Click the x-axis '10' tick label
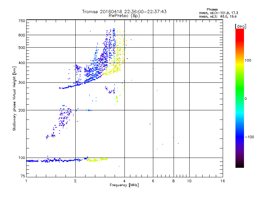This screenshot has height=197, width=262. point(189,181)
